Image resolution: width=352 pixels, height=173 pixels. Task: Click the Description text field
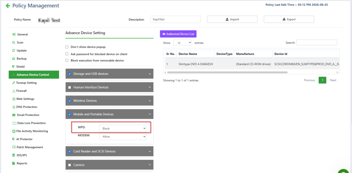(175, 19)
